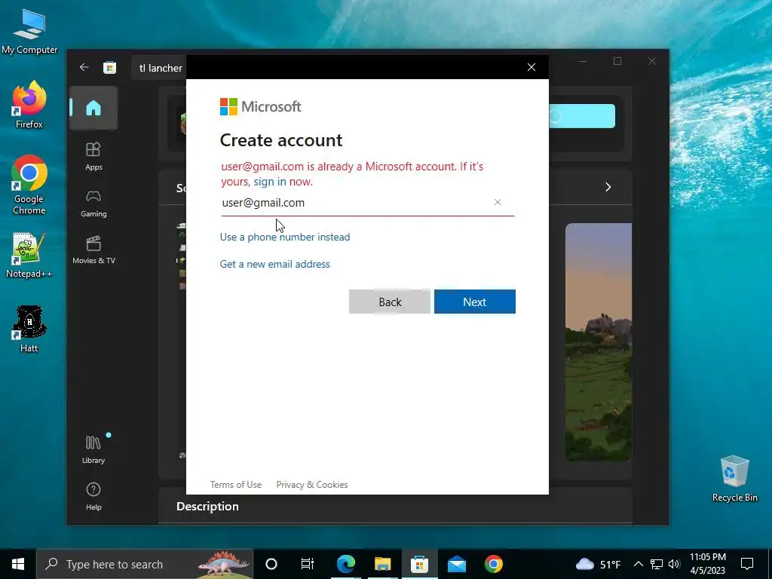Screen dimensions: 772x579
Task: Click the loading blue install button in Store
Action: 582,116
